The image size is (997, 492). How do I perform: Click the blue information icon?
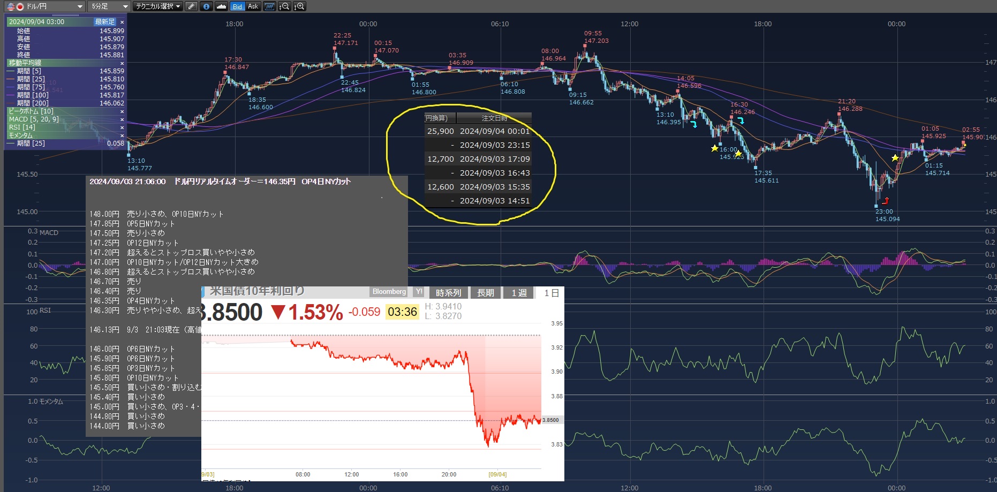click(206, 6)
